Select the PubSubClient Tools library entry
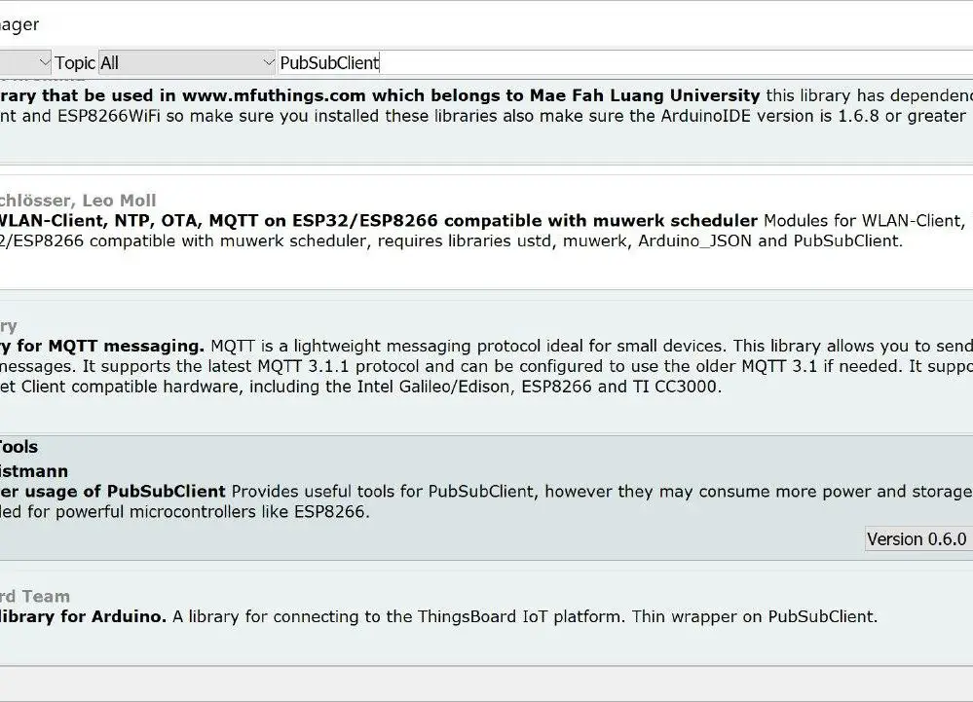973x702 pixels. 487,498
